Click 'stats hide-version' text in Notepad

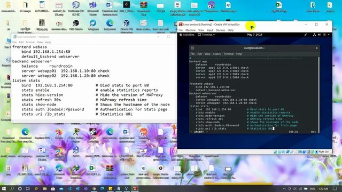42,95
